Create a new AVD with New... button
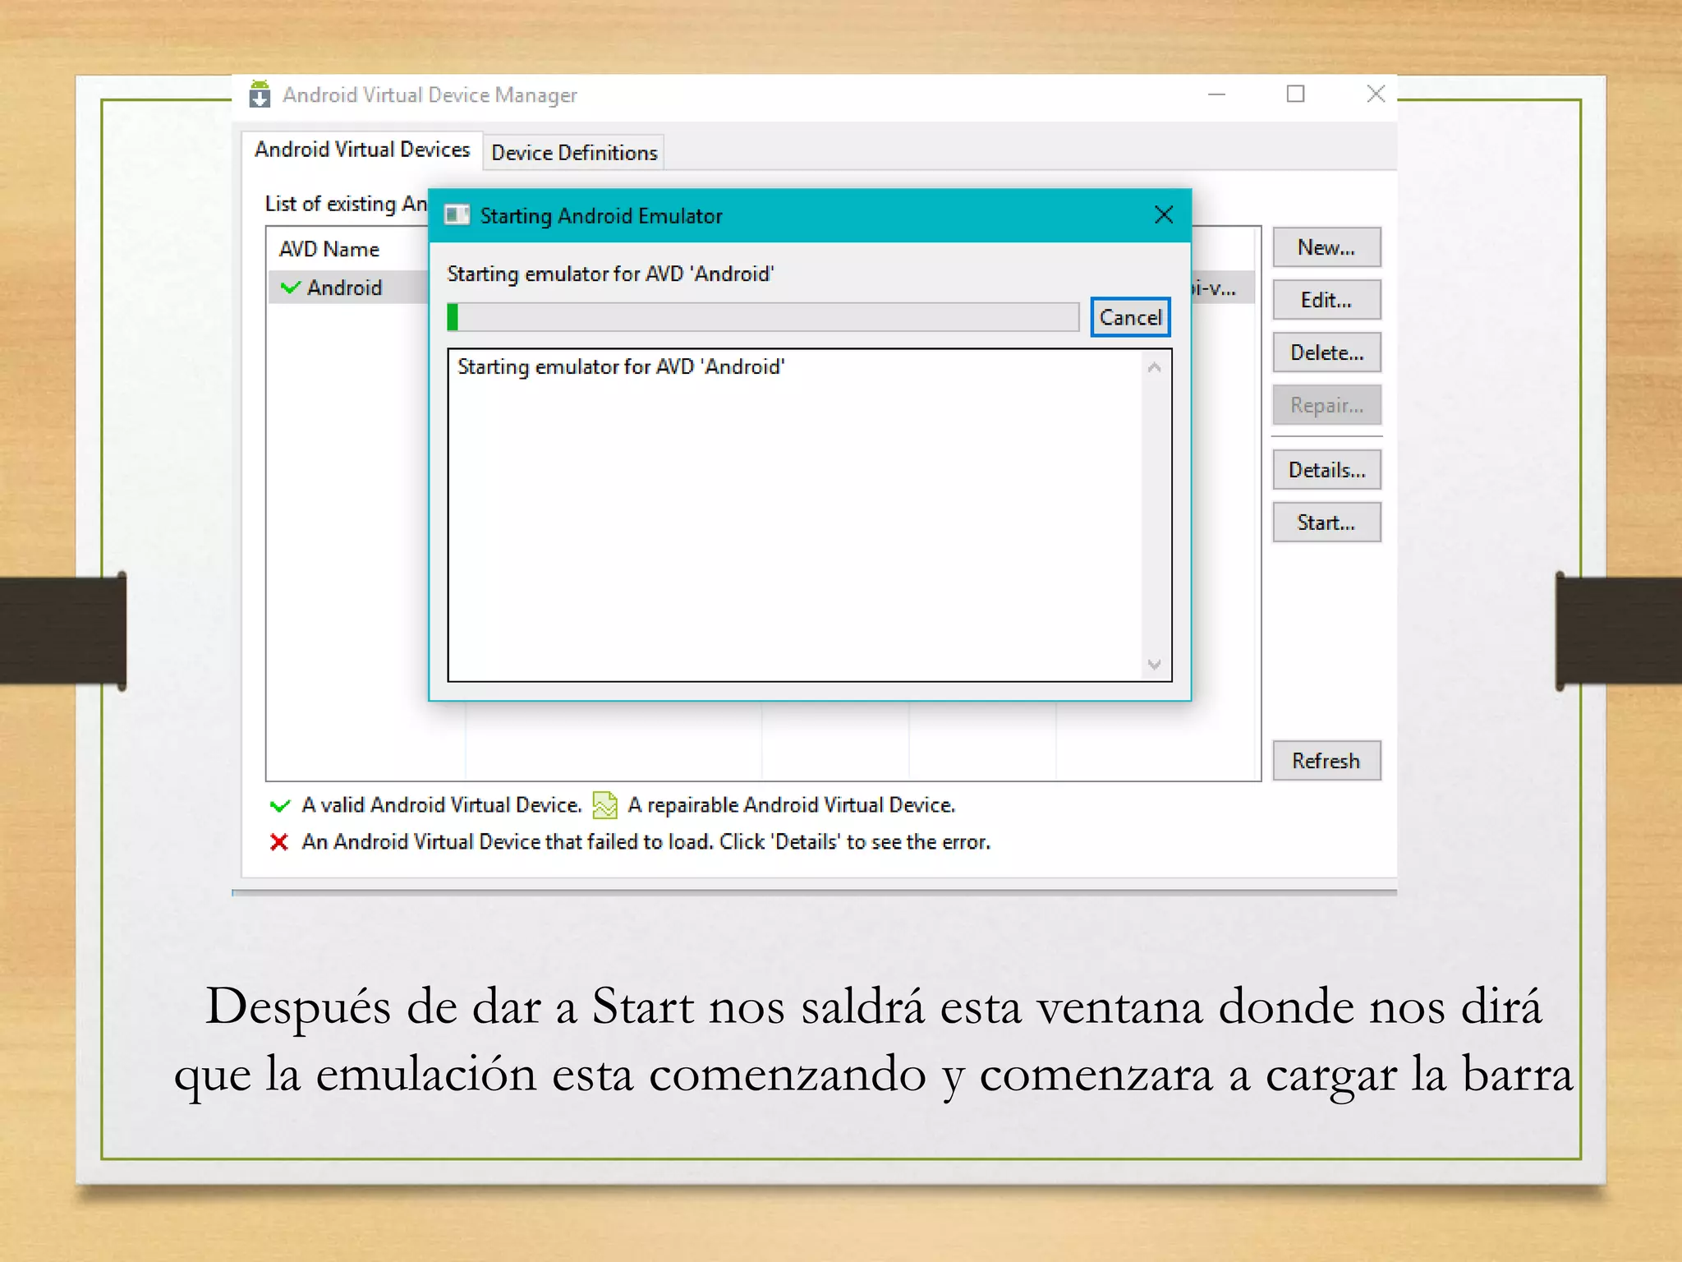Viewport: 1682px width, 1262px height. point(1326,247)
